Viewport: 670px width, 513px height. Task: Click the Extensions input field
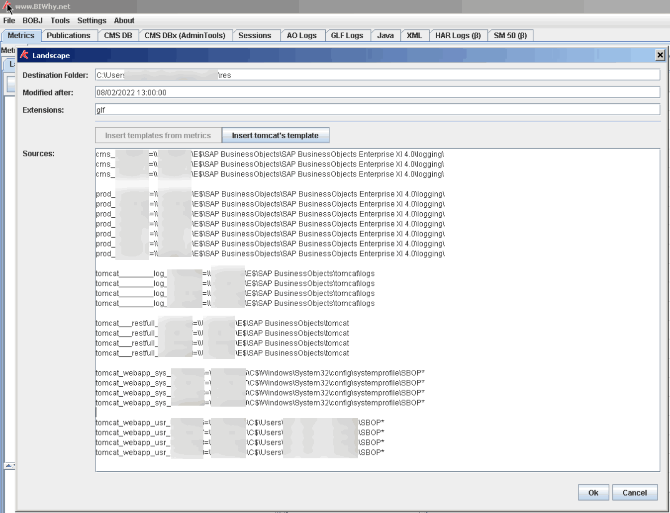click(x=378, y=110)
